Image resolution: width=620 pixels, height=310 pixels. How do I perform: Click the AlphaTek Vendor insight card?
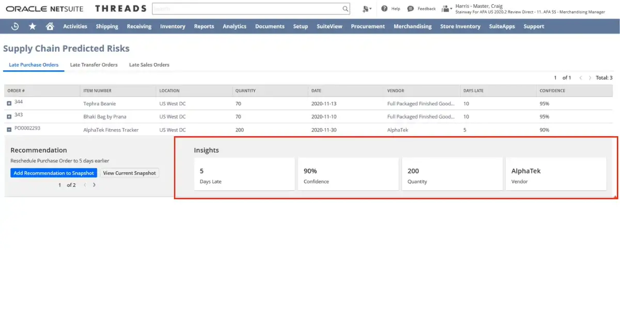(x=556, y=174)
